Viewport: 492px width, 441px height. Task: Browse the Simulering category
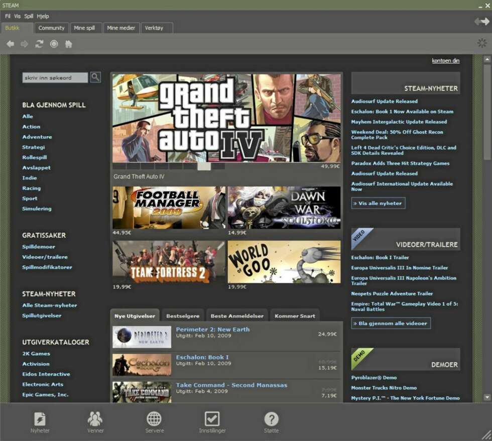coord(37,209)
